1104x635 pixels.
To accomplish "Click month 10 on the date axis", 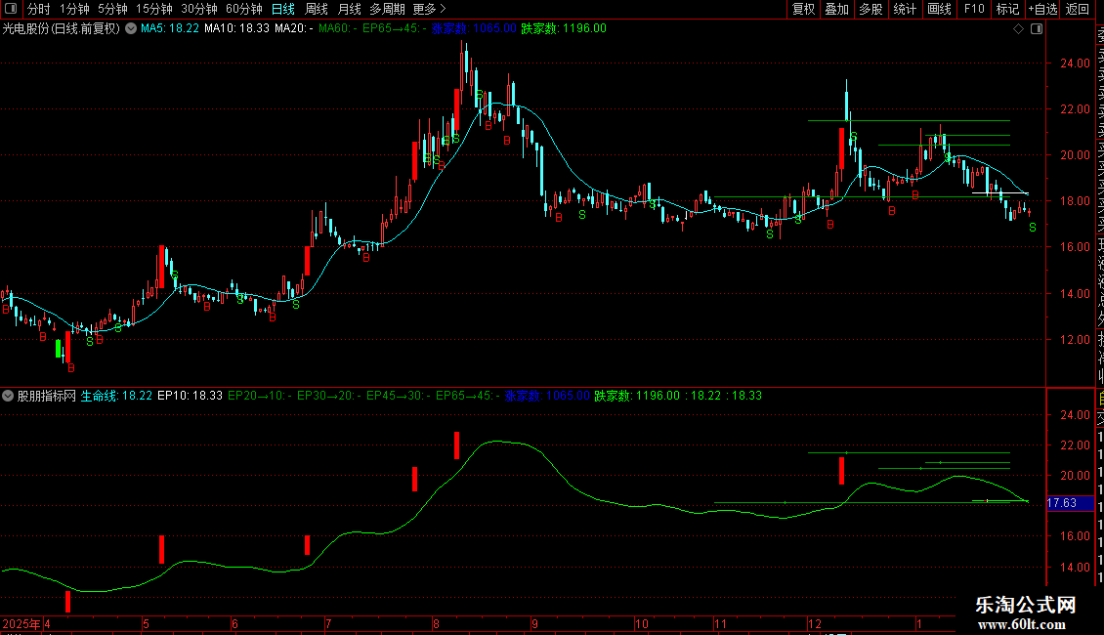I will (x=642, y=624).
